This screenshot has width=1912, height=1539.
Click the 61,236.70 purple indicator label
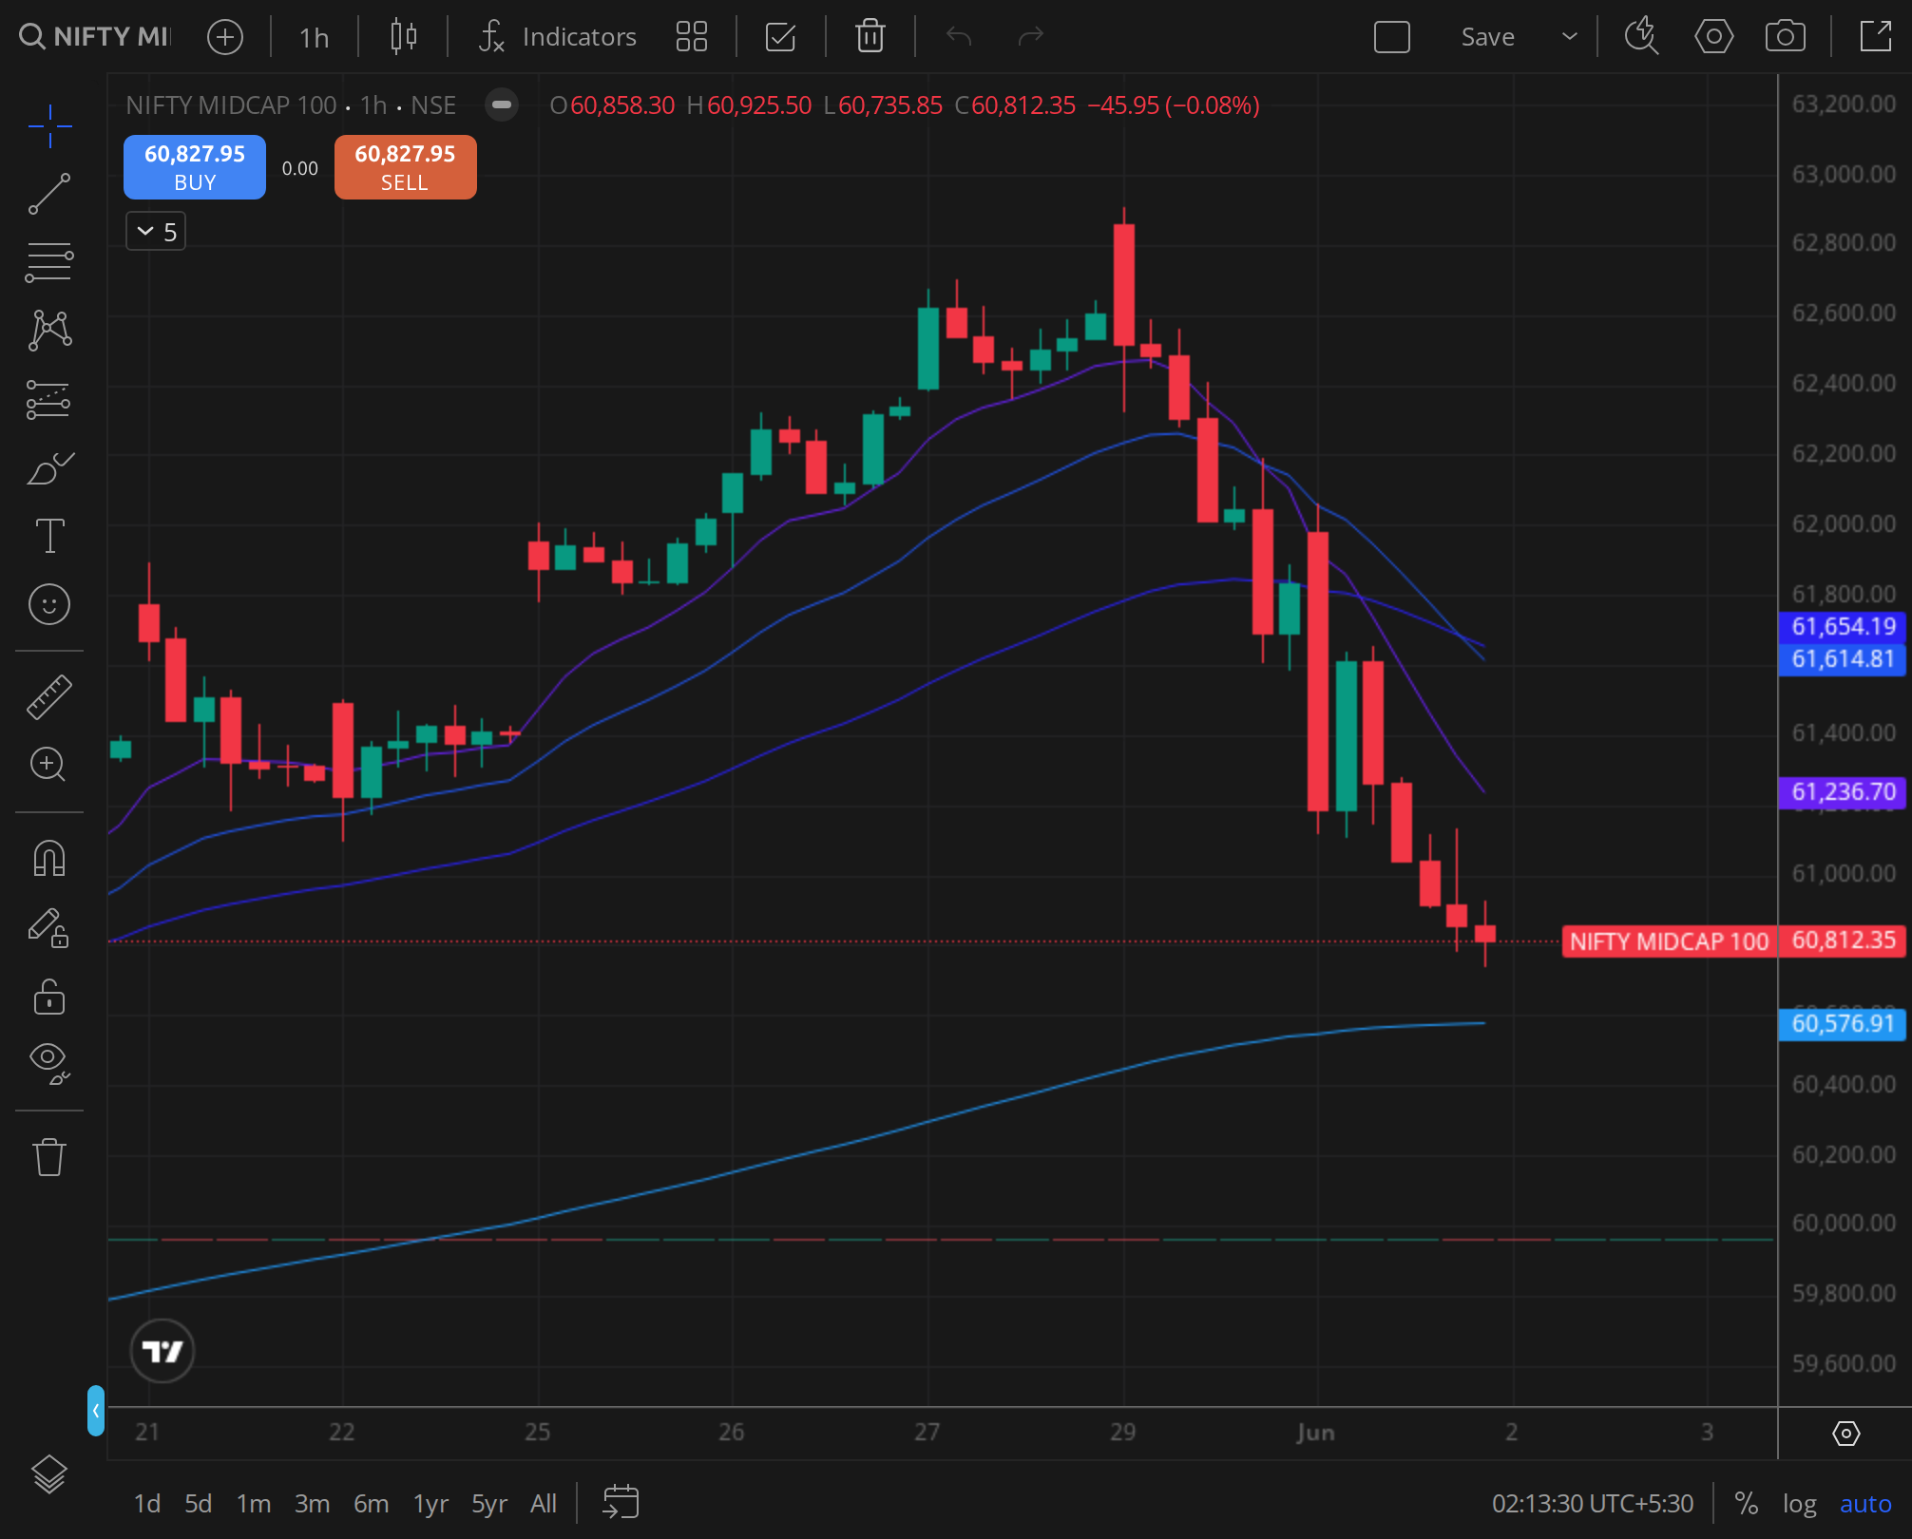tap(1844, 791)
